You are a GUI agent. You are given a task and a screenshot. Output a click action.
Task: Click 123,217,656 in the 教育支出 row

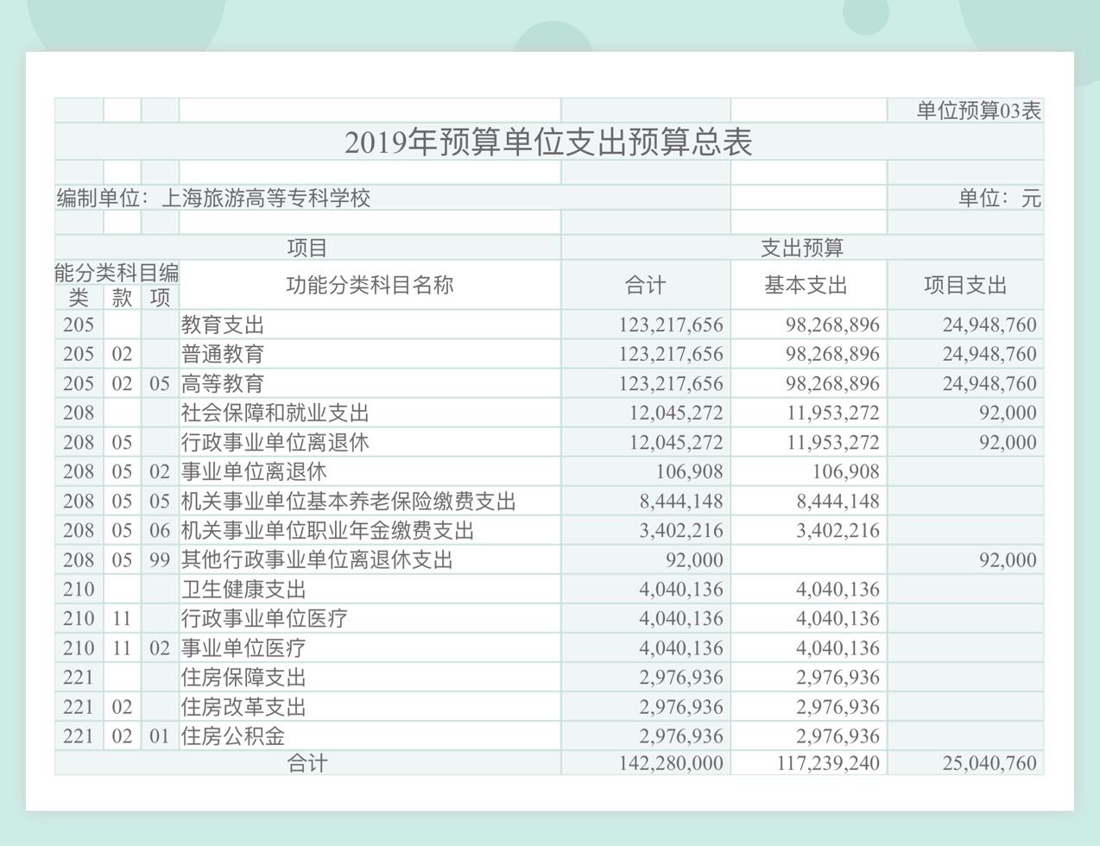coord(671,325)
